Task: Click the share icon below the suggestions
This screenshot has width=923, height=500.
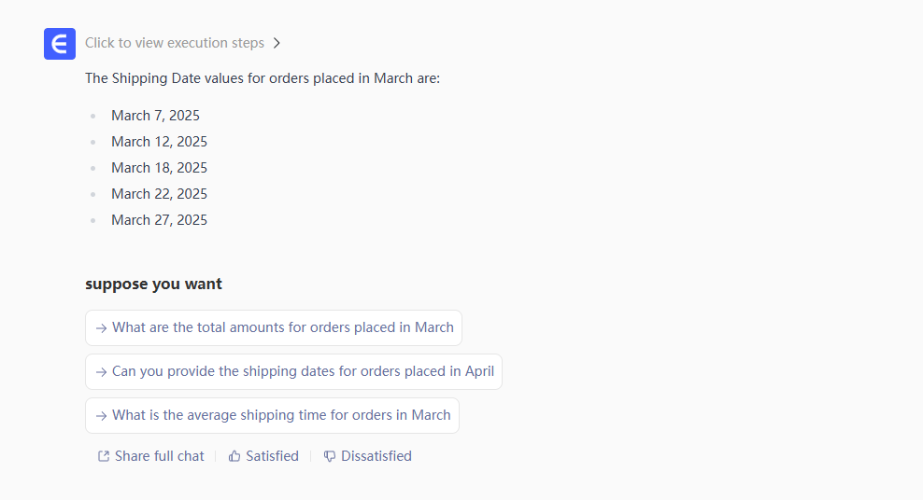Action: coord(104,456)
